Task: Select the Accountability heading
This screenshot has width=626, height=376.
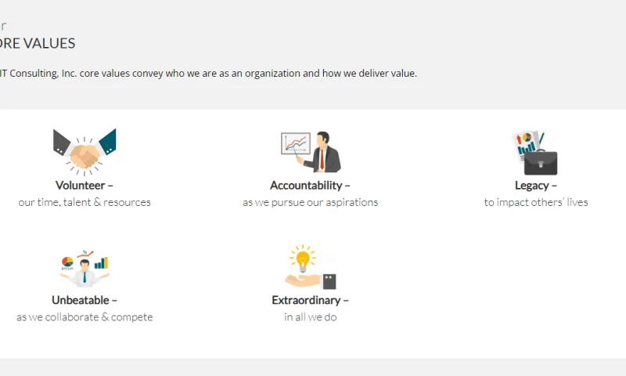Action: [310, 186]
